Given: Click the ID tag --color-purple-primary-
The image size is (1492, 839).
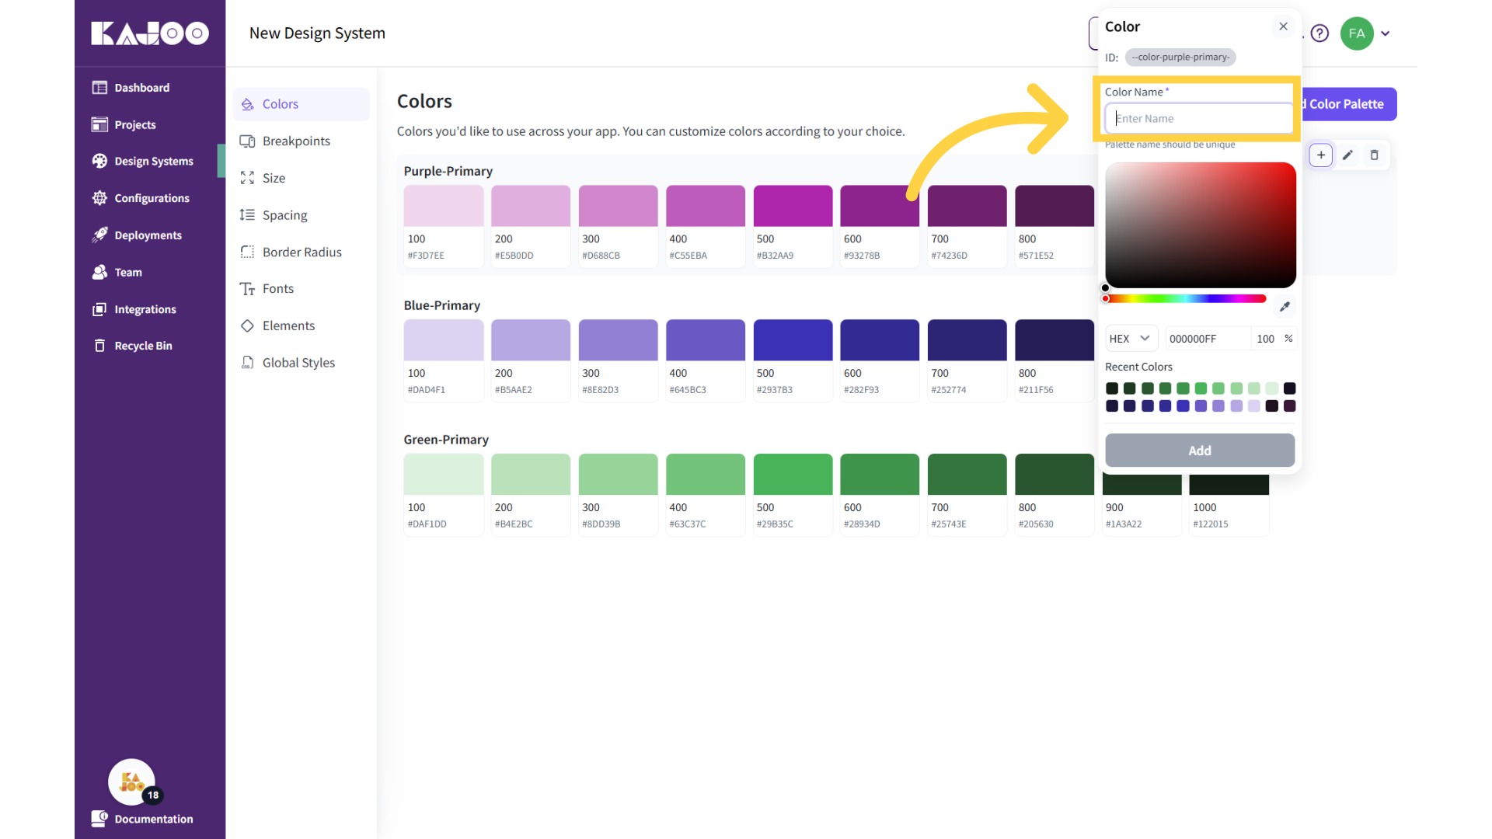Looking at the screenshot, I should click(x=1180, y=57).
